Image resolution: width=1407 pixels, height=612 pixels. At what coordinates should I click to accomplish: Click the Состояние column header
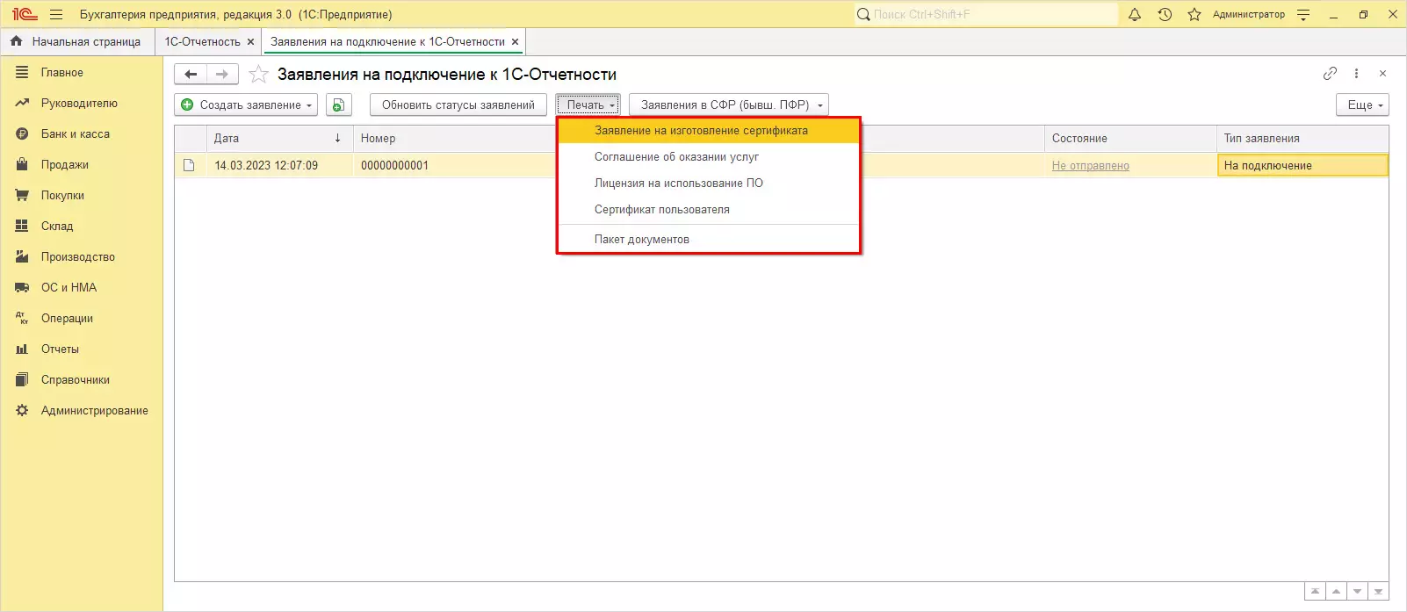1130,138
